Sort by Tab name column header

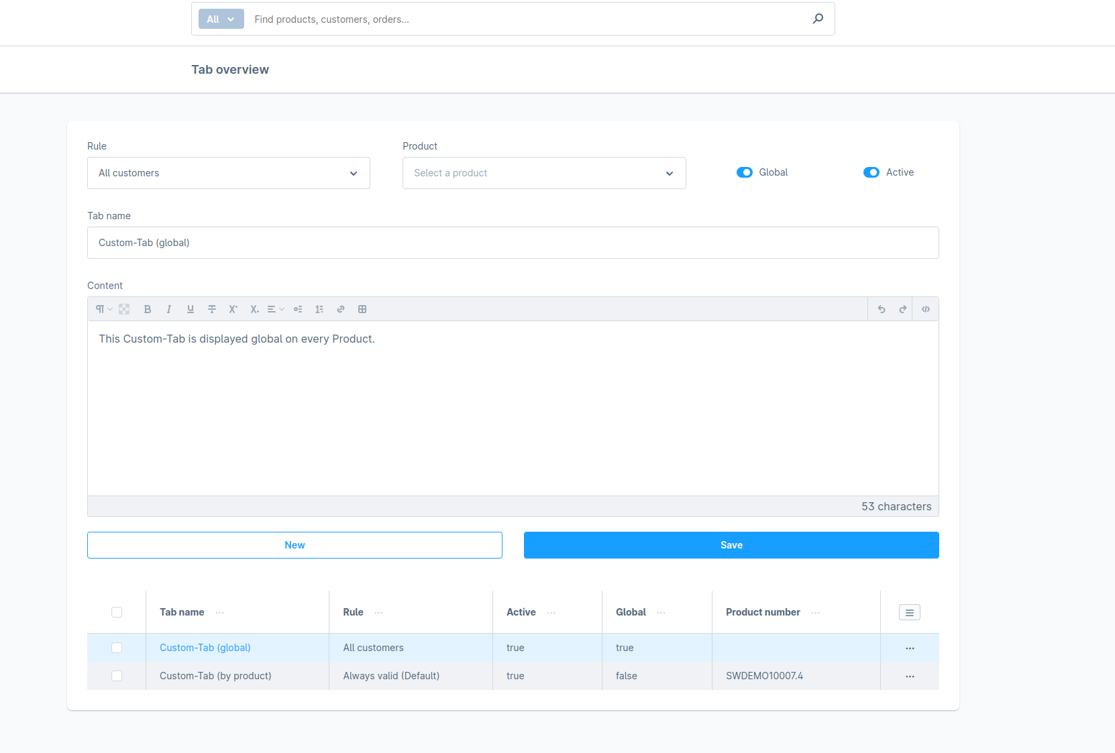[x=182, y=612]
